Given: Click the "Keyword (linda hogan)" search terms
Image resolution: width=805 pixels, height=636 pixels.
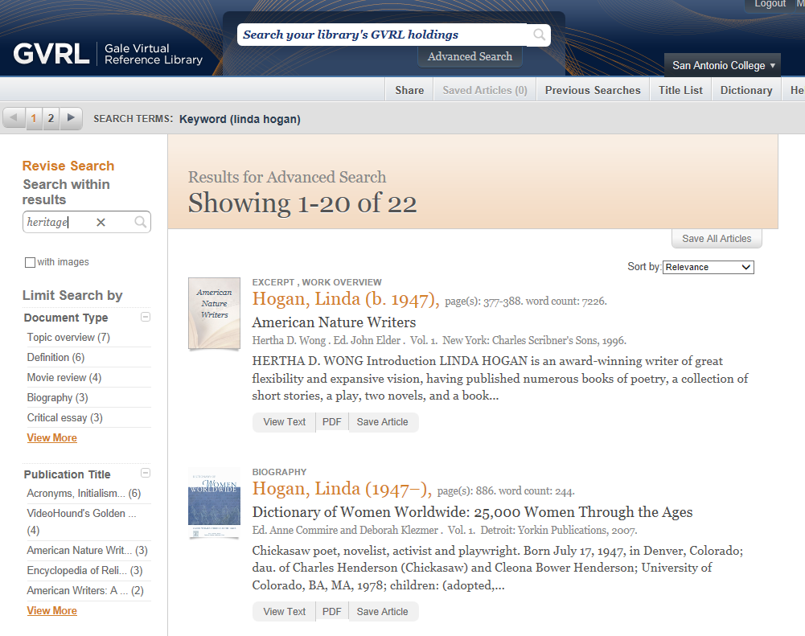Looking at the screenshot, I should click(240, 119).
